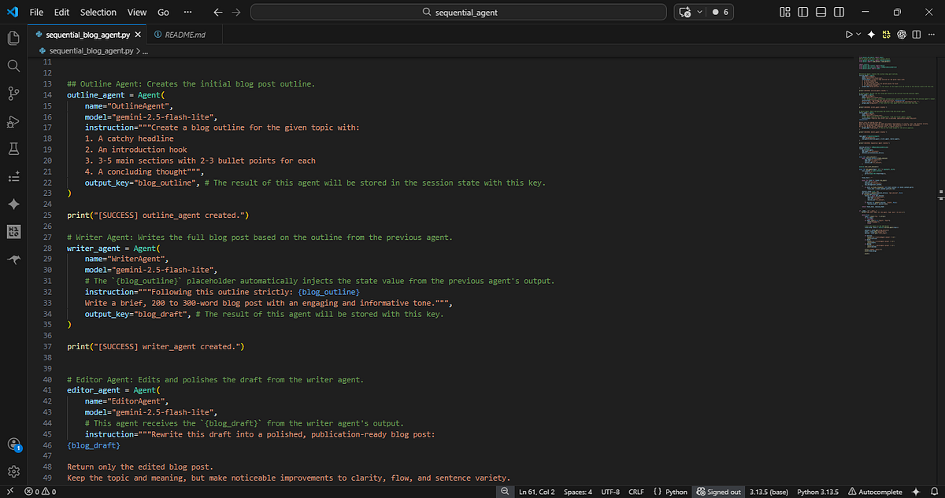Click the 6 sessions indicator in title bar

[720, 13]
